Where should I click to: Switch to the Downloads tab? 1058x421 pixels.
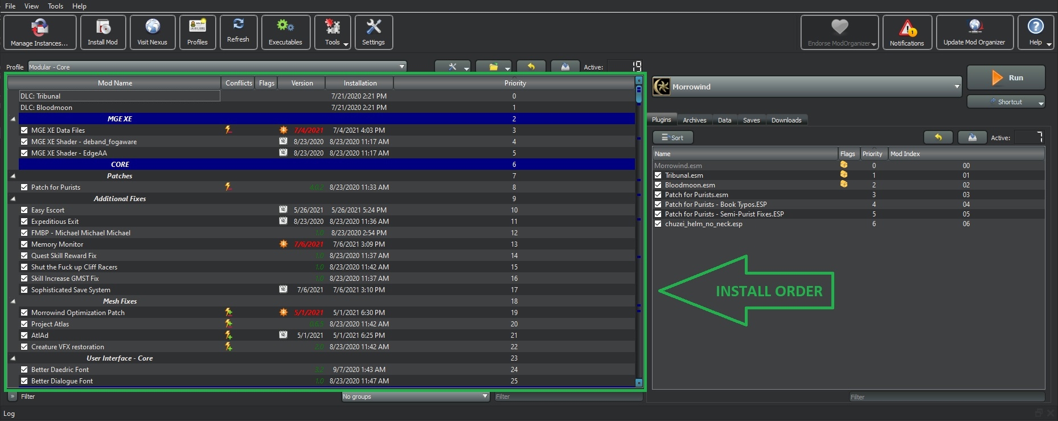(x=786, y=120)
